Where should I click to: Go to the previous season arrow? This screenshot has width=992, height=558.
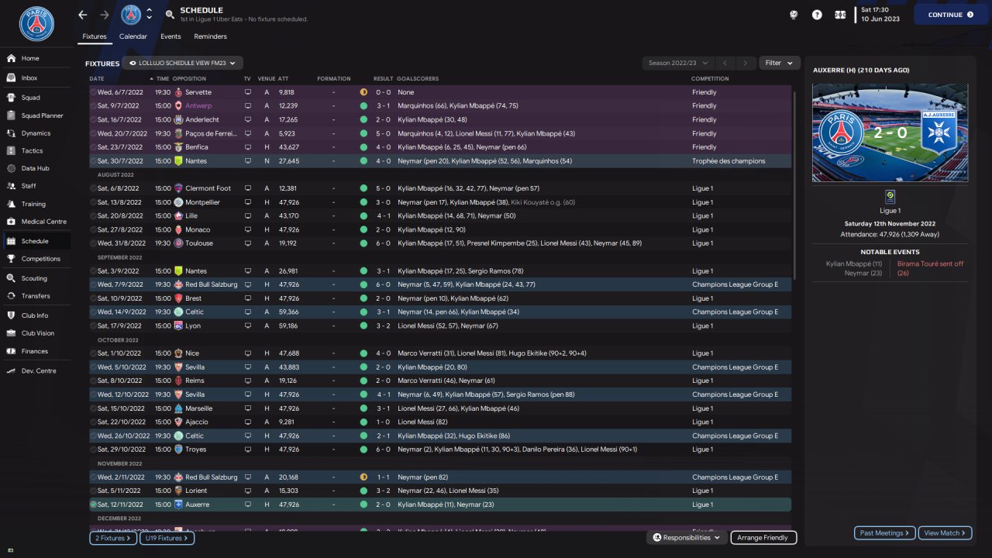(725, 63)
